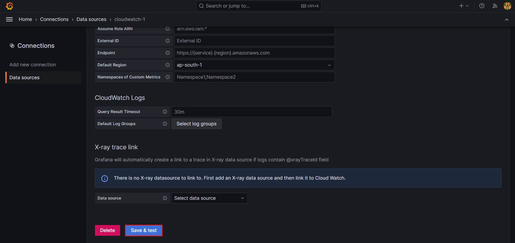Image resolution: width=515 pixels, height=243 pixels.
Task: Navigate to Home via the breadcrumb
Action: click(x=25, y=19)
